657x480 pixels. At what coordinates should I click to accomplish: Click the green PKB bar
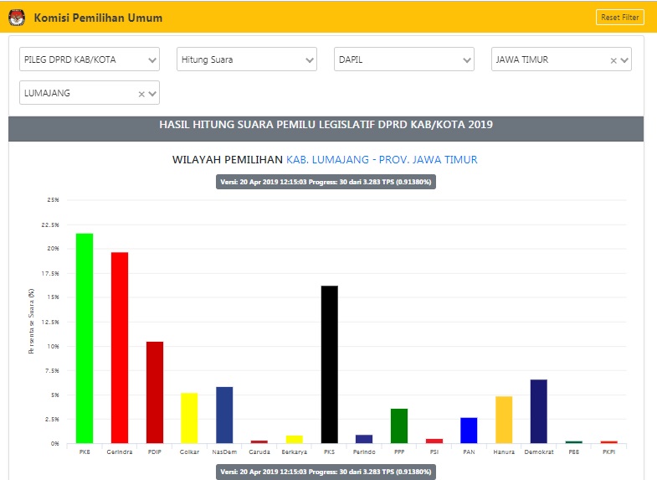click(85, 338)
